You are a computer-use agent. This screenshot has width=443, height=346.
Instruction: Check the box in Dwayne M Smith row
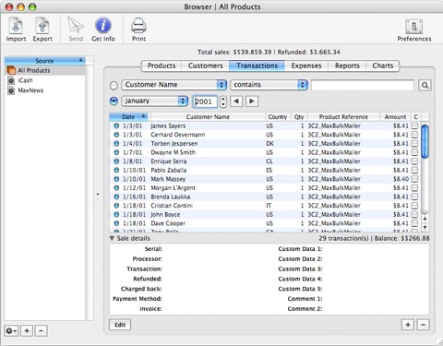(x=414, y=152)
